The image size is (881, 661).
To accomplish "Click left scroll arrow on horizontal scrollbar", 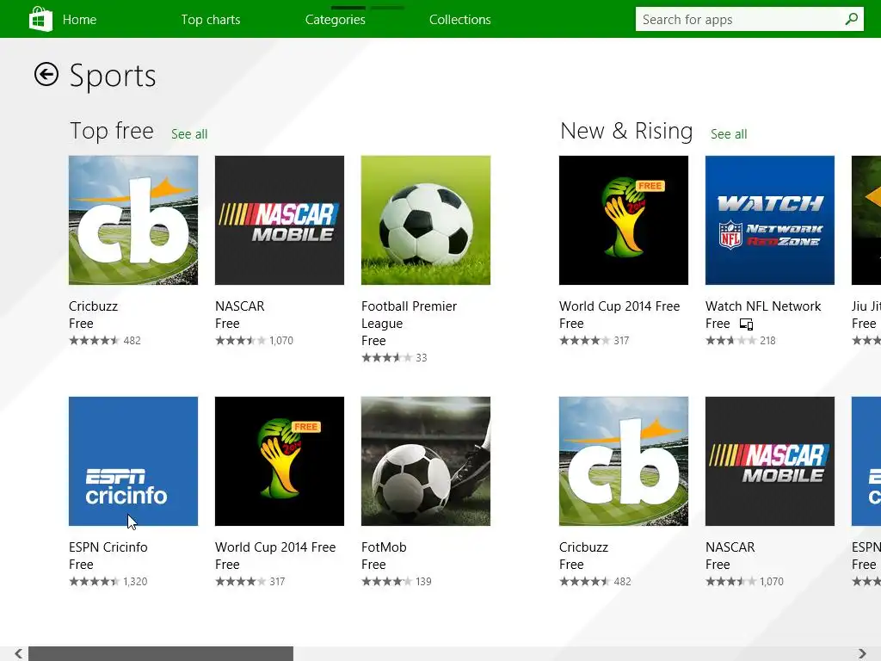I will (18, 653).
